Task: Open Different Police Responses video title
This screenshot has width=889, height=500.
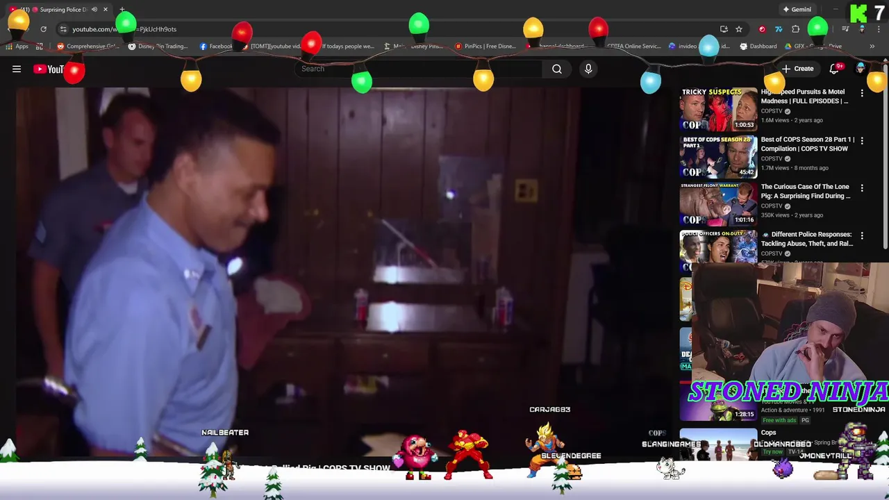Action: [x=807, y=239]
